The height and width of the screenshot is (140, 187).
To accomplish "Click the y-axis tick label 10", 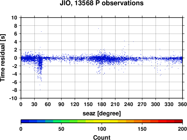I will 14,18.
